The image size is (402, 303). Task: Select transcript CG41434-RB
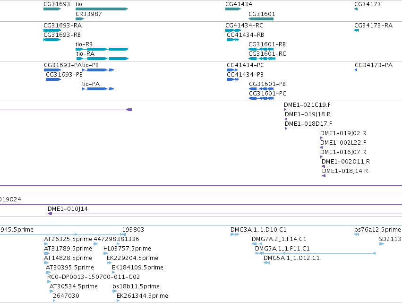pos(245,35)
